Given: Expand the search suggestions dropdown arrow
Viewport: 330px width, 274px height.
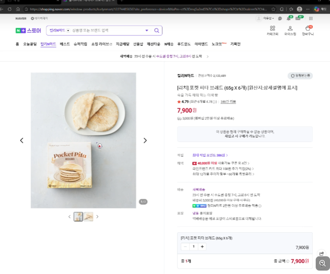Looking at the screenshot, I should click(x=147, y=31).
